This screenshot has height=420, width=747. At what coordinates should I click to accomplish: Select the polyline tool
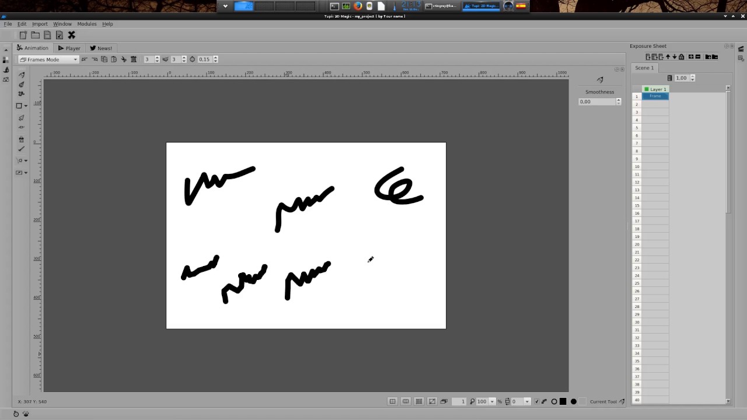pos(21,93)
